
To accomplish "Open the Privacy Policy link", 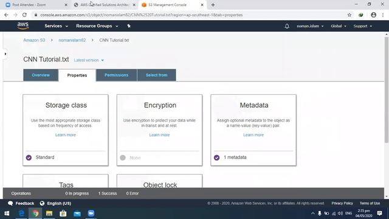I will click(342, 203).
